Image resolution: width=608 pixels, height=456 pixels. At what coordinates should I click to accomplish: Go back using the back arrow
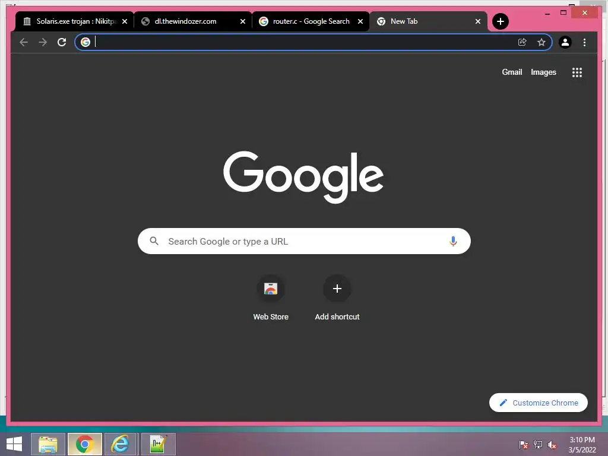(24, 42)
